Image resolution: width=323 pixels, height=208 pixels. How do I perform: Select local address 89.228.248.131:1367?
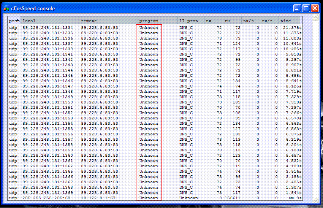coord(47,182)
